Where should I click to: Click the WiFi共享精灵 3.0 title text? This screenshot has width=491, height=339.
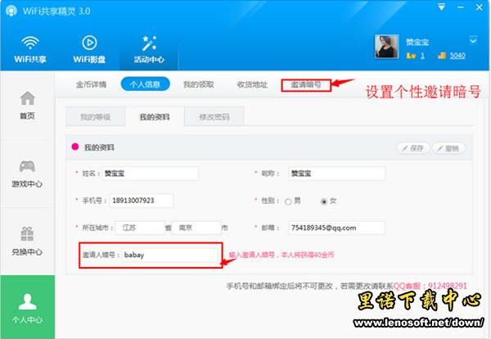point(56,11)
